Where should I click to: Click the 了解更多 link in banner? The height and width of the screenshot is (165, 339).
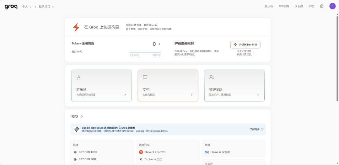pos(256,129)
